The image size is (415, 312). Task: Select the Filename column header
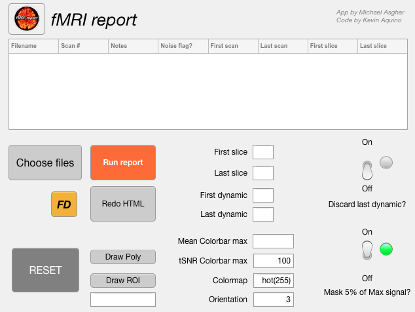tap(33, 46)
